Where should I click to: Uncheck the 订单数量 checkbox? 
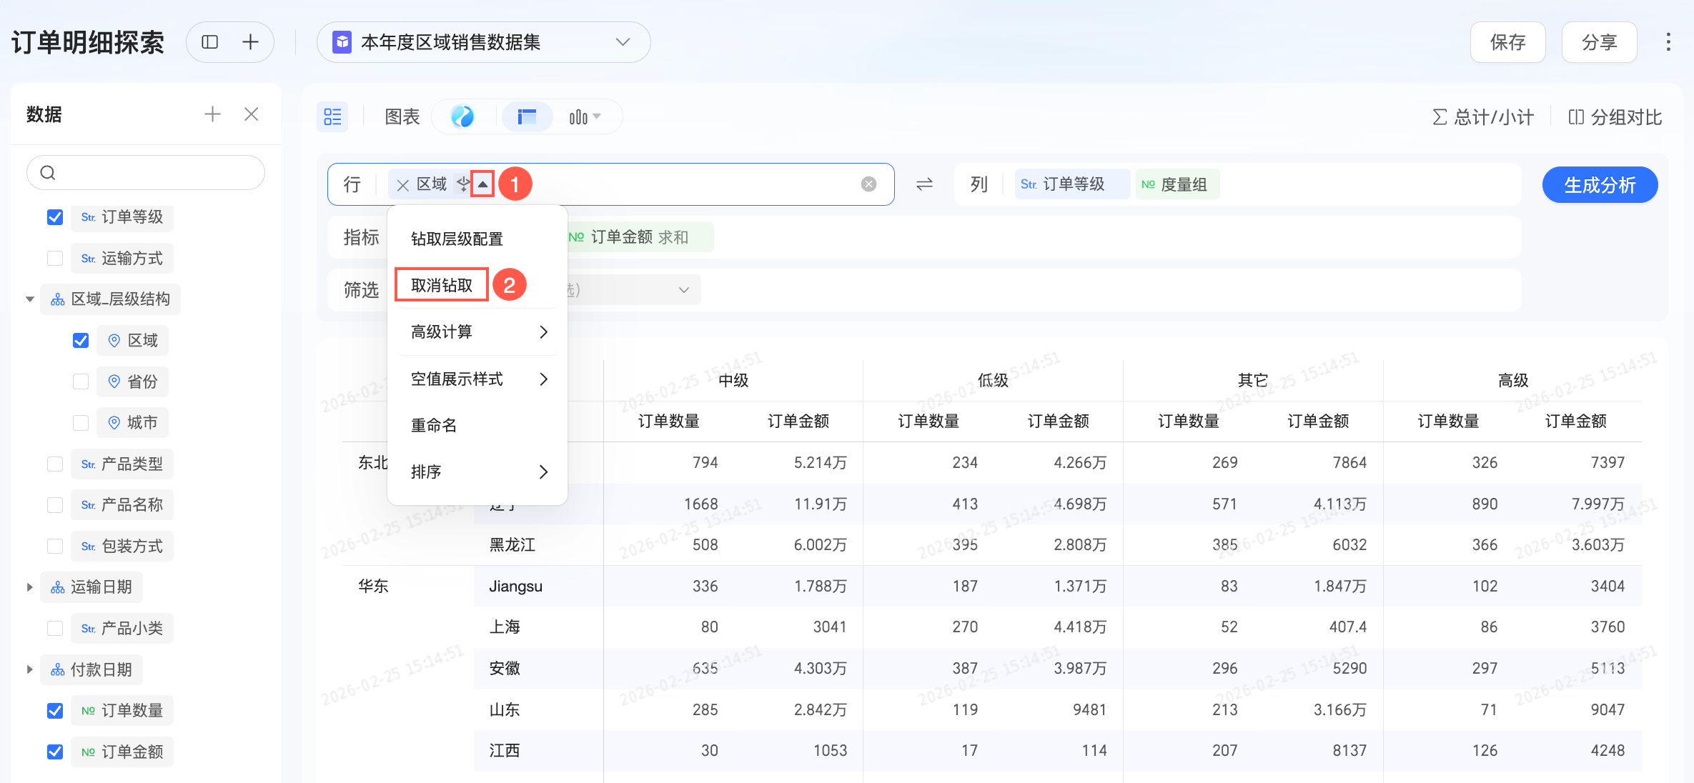coord(55,711)
